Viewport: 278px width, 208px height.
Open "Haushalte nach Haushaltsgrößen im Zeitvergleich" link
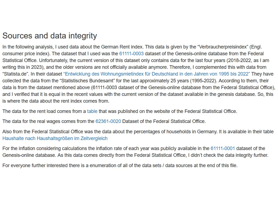(55, 138)
